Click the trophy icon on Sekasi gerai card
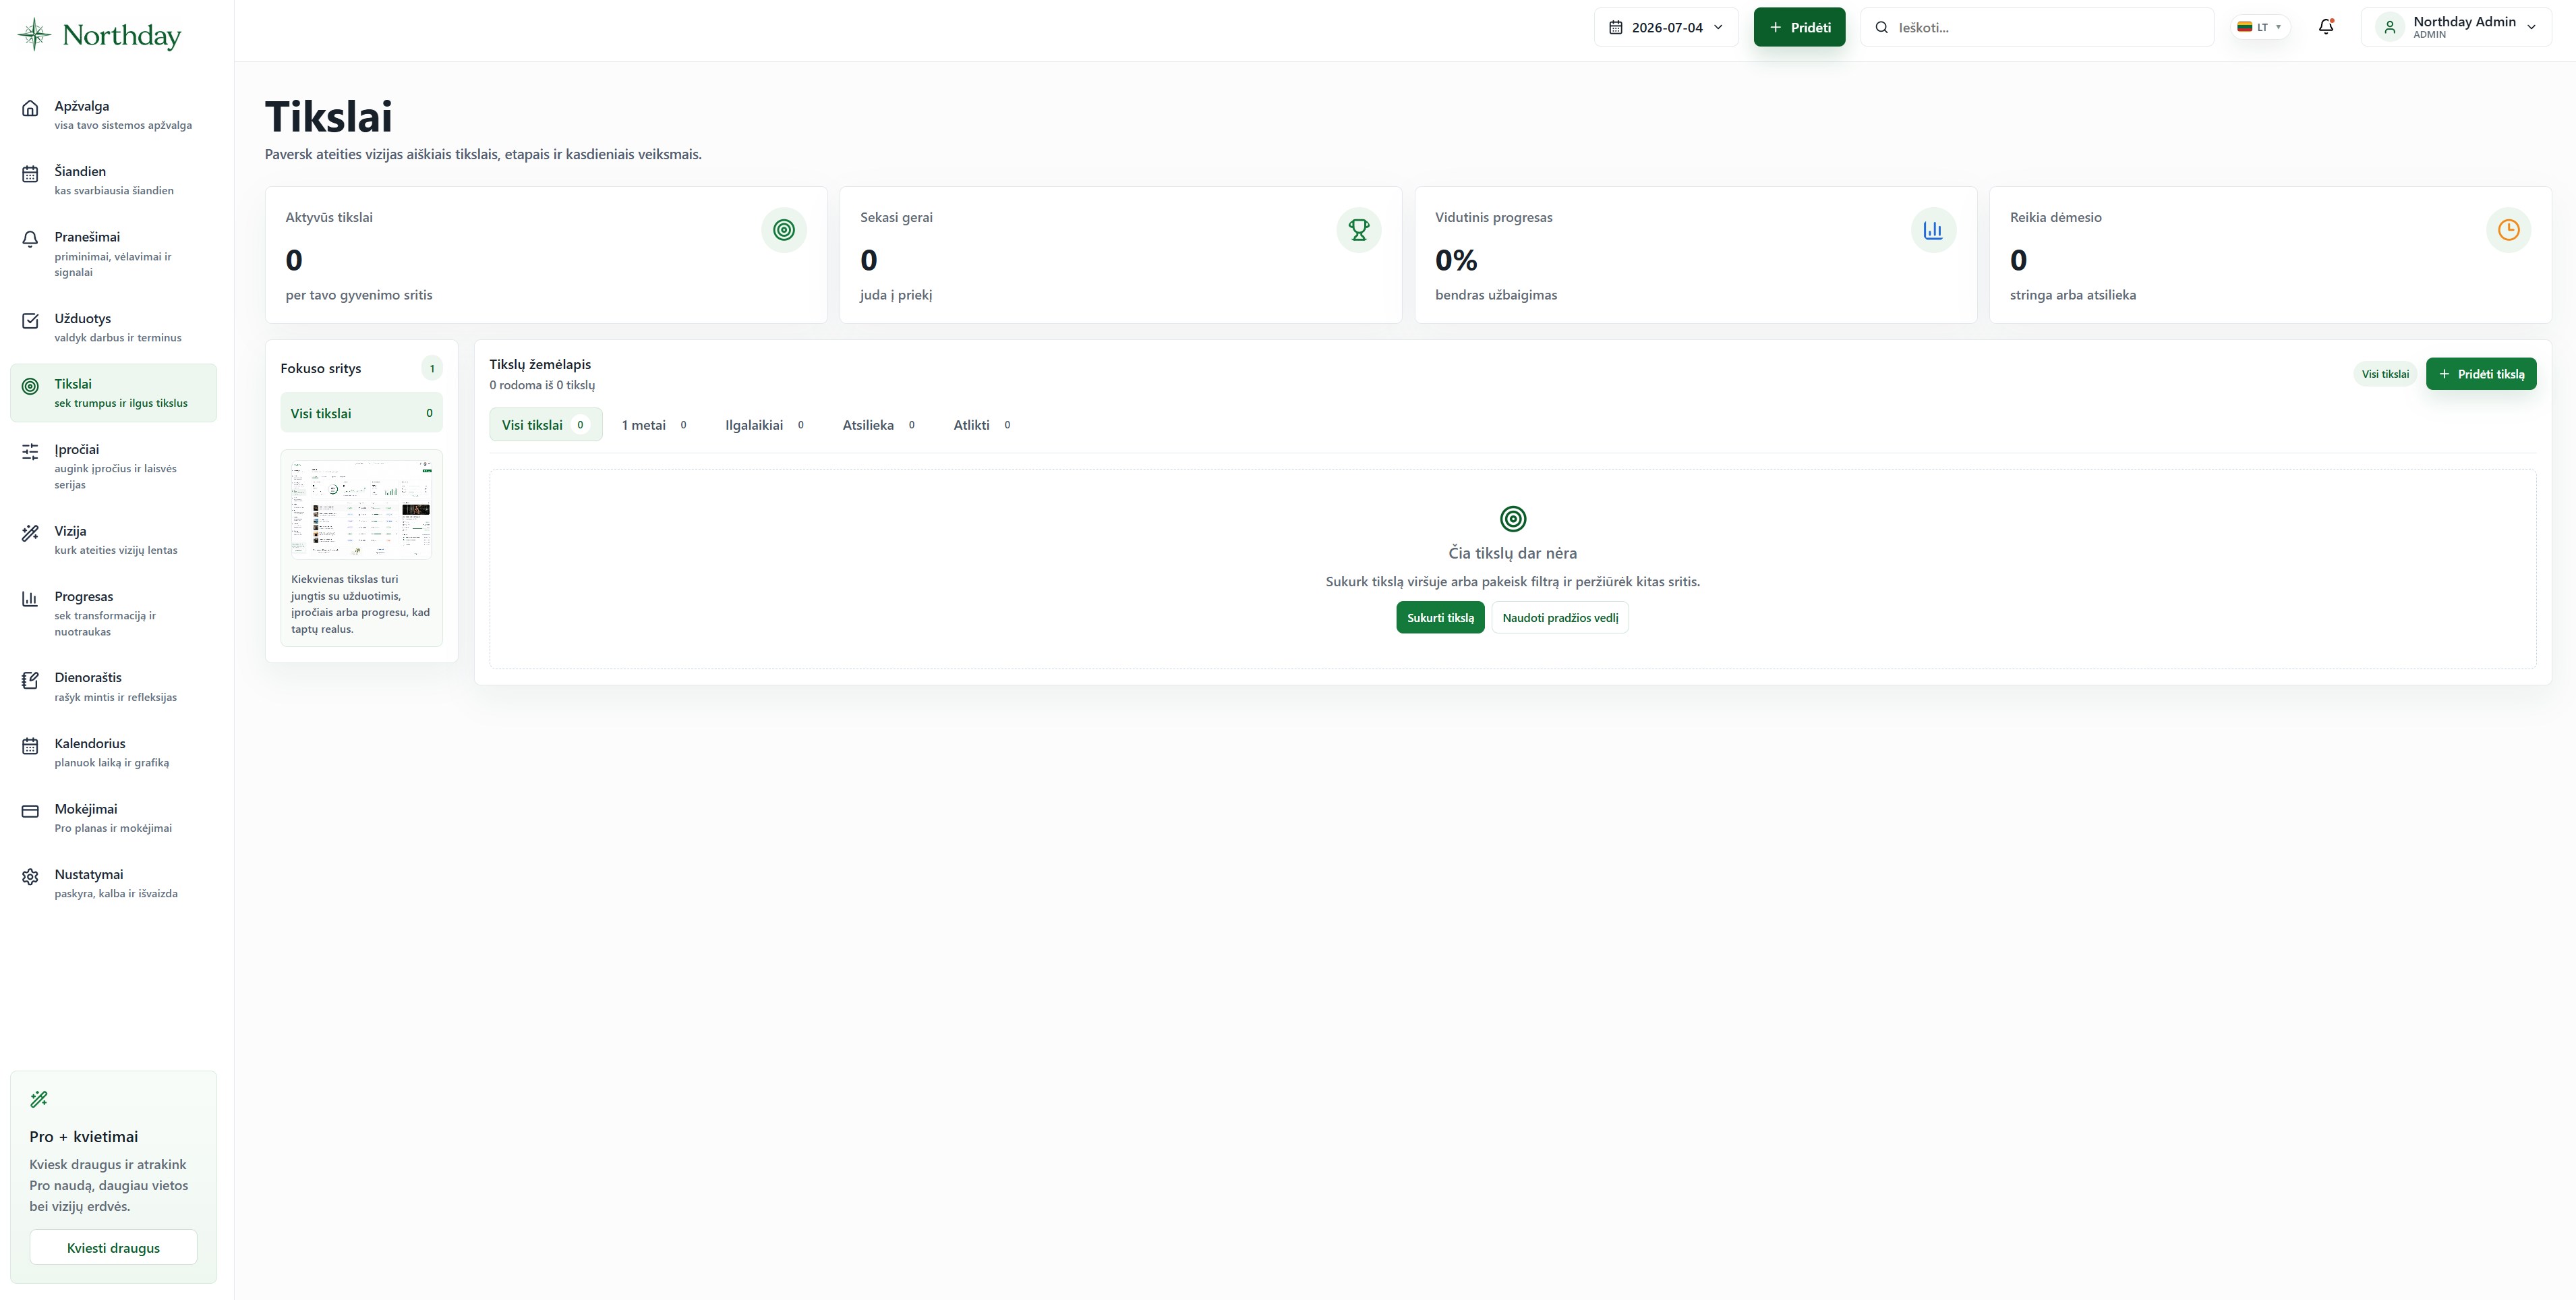Viewport: 2576px width, 1300px height. point(1359,230)
